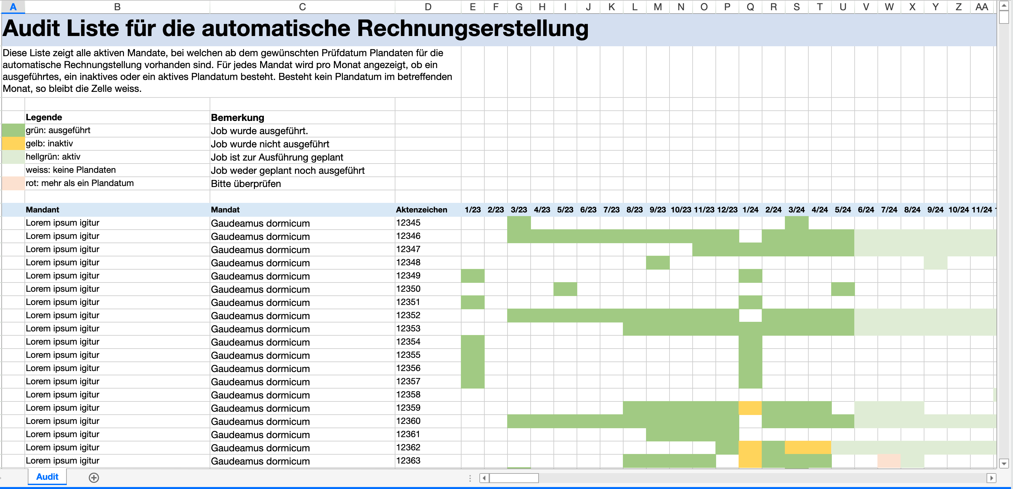Click Mandat cell in row 12347
1013x489 pixels.
(302, 249)
